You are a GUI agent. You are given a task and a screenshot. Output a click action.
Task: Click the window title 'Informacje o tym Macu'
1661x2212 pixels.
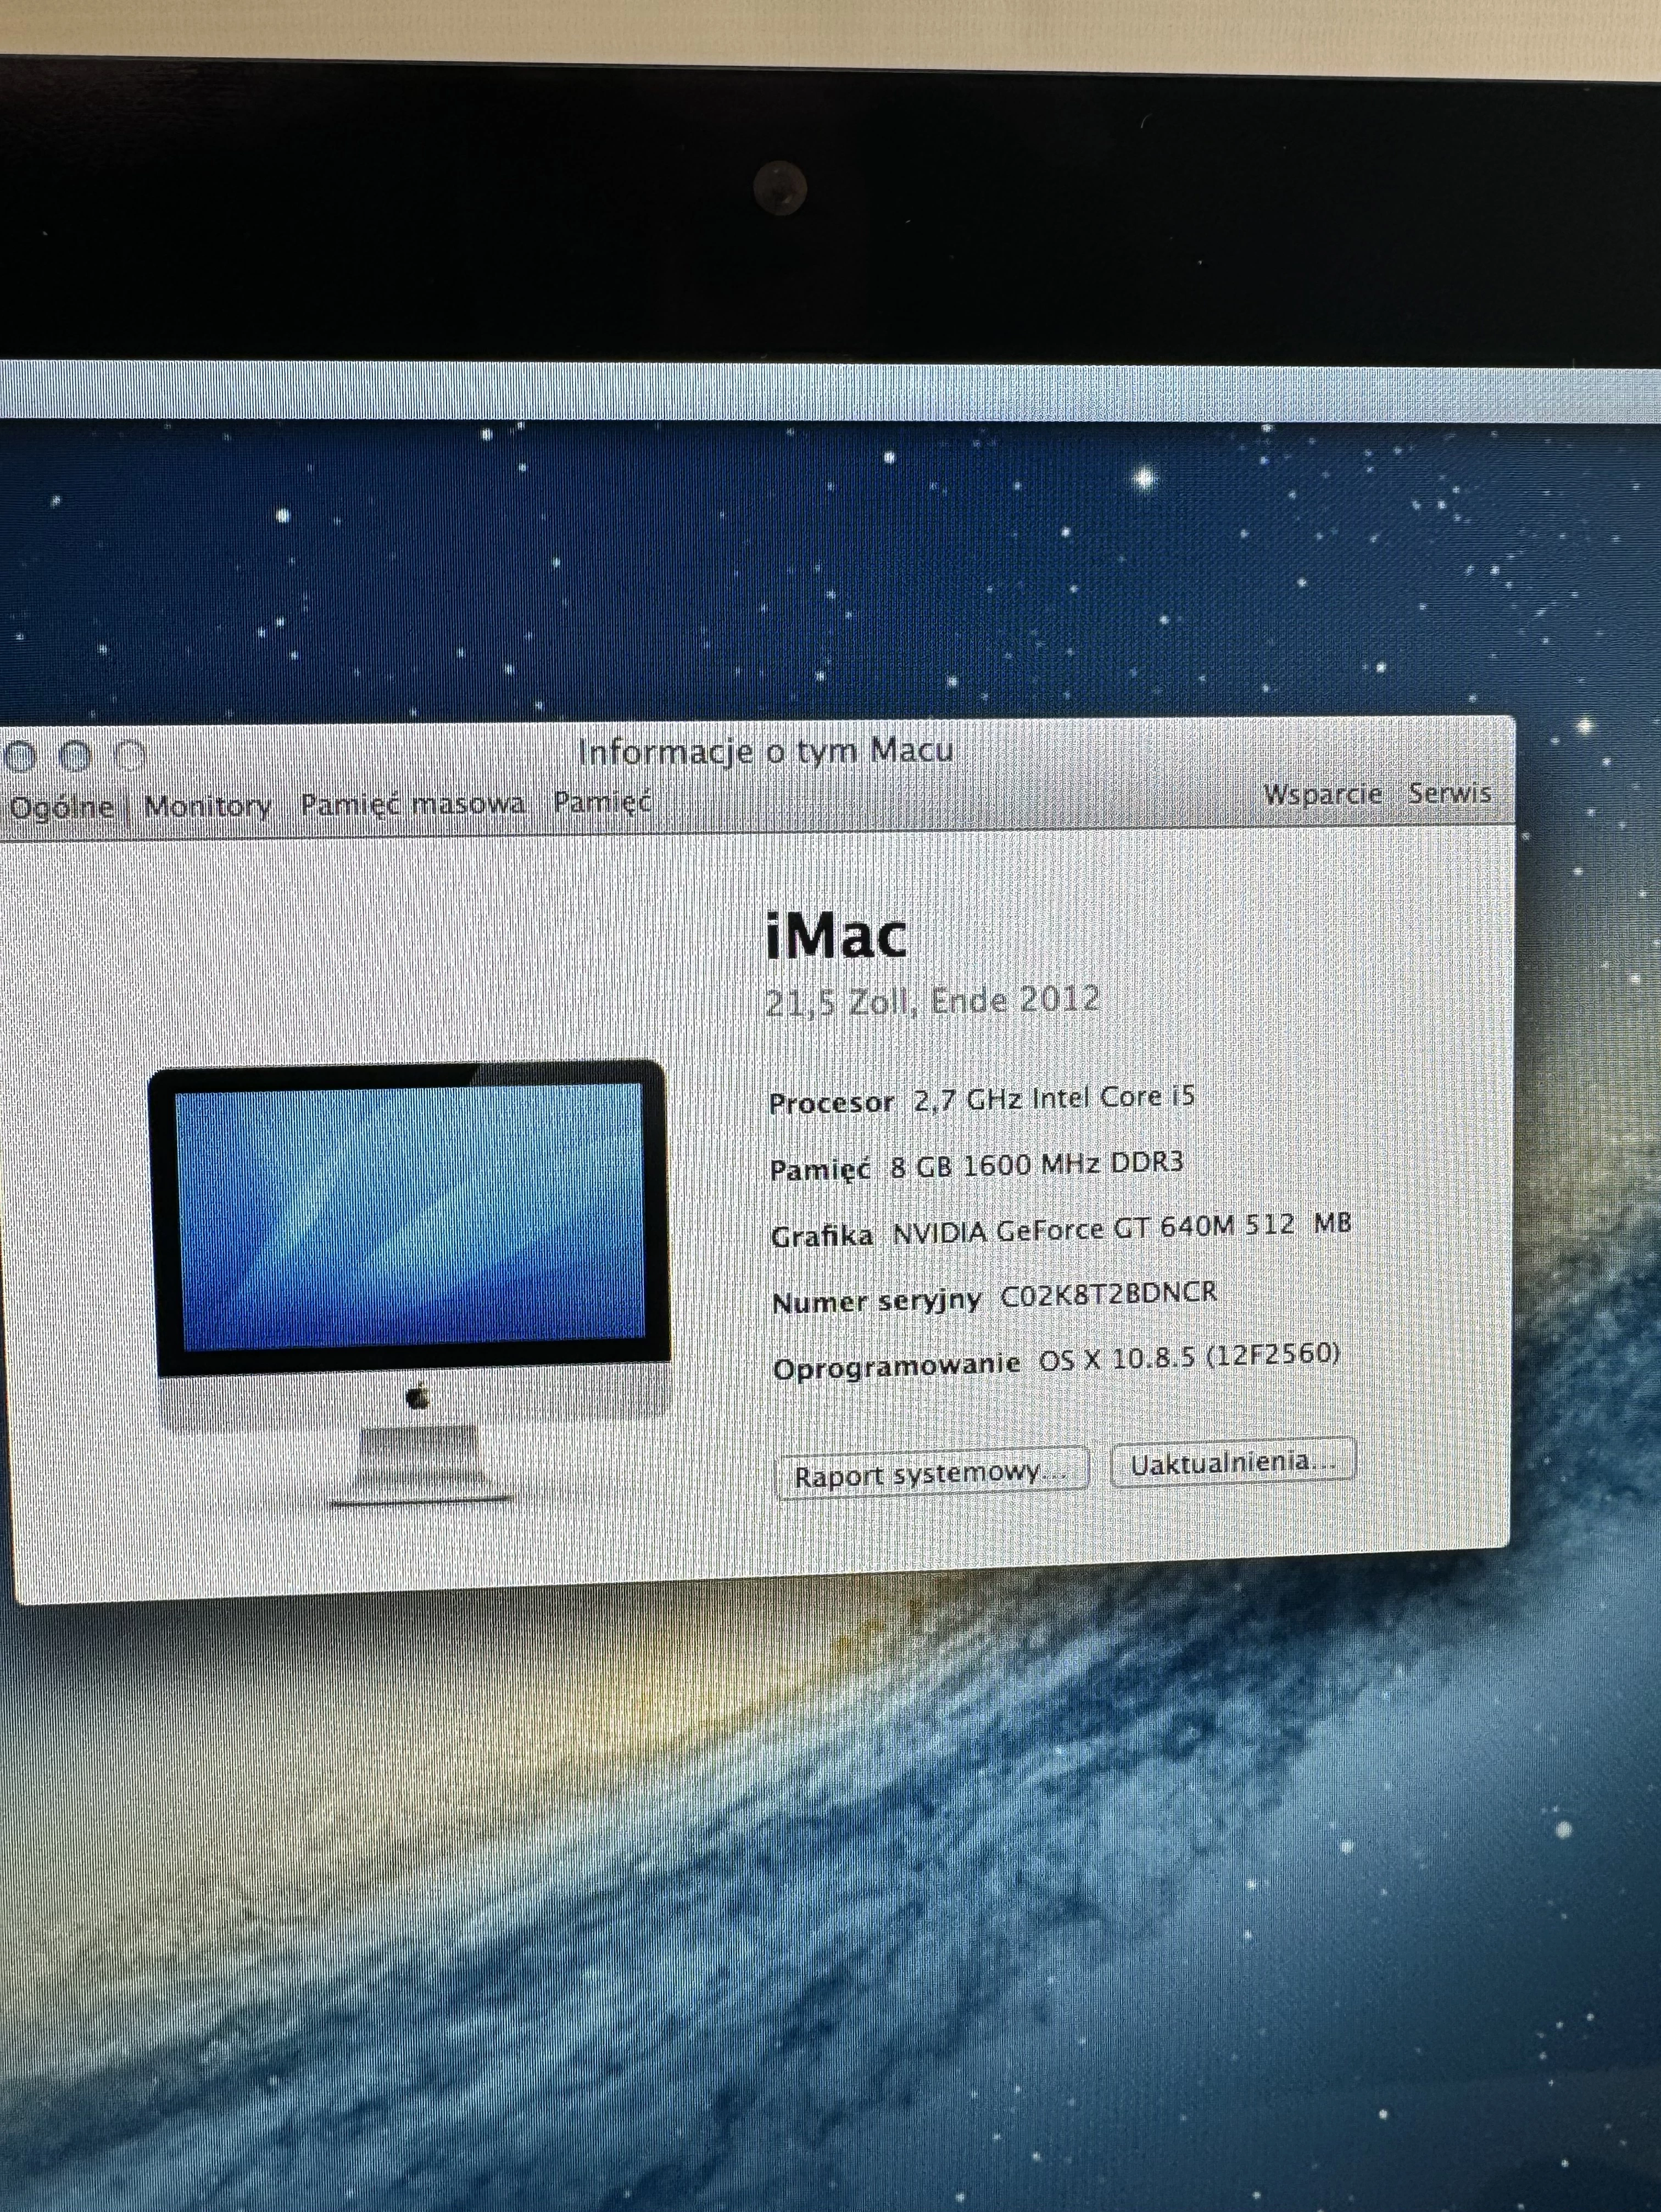tap(765, 751)
